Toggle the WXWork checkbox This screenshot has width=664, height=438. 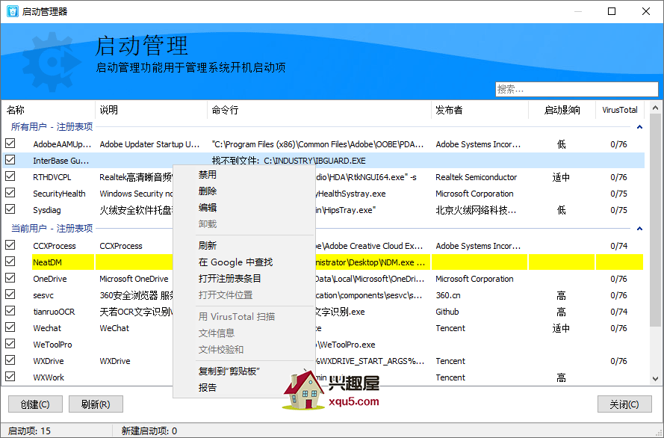10,377
